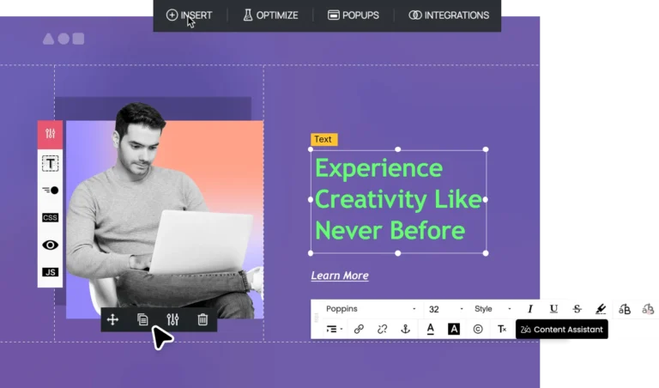Expand the Style dropdown
The image size is (659, 388).
492,309
